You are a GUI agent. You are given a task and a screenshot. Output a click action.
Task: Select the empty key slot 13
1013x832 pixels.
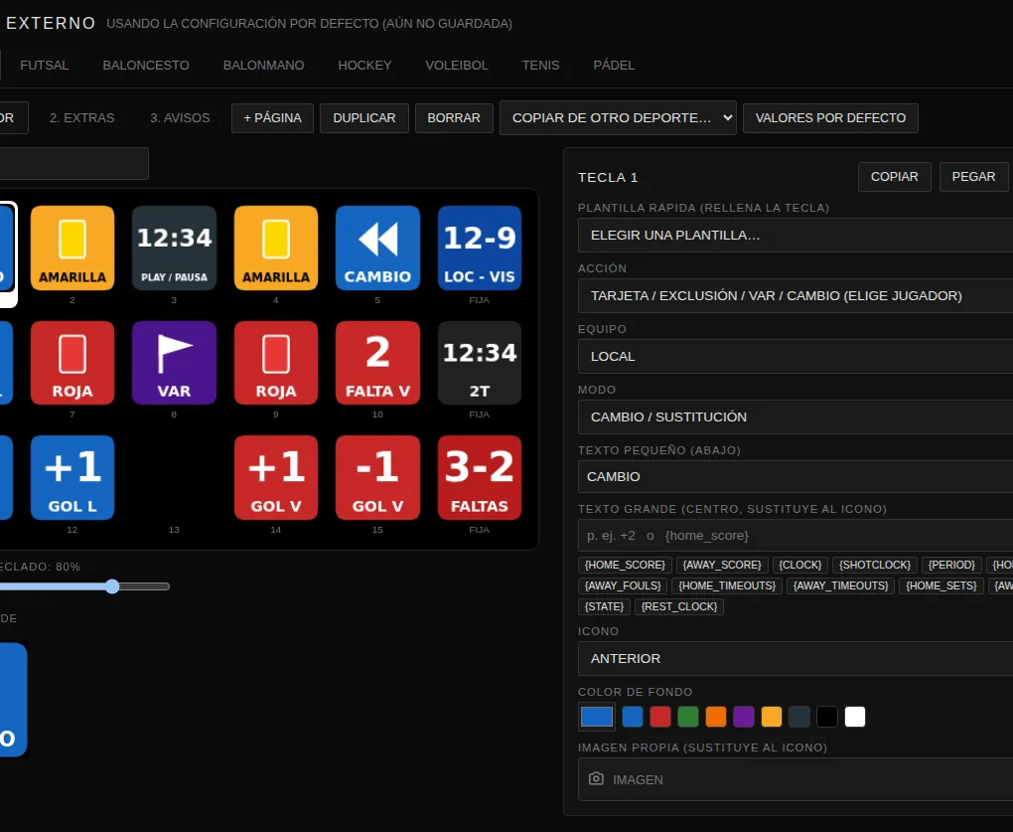(x=174, y=478)
